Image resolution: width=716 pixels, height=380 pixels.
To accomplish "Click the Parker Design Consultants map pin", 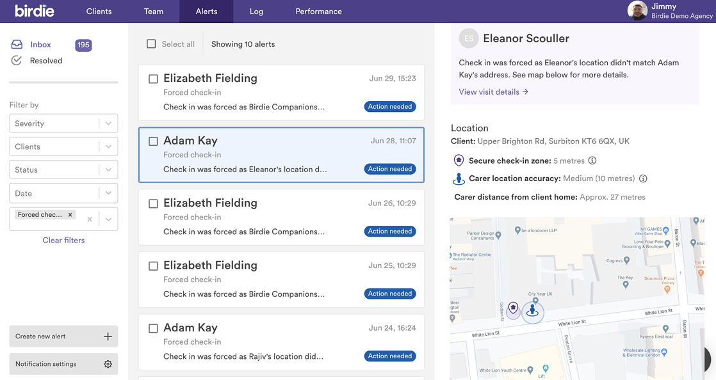I will click(498, 235).
